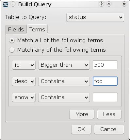Close the Build Query dialog
This screenshot has width=130, height=140.
point(124,4)
